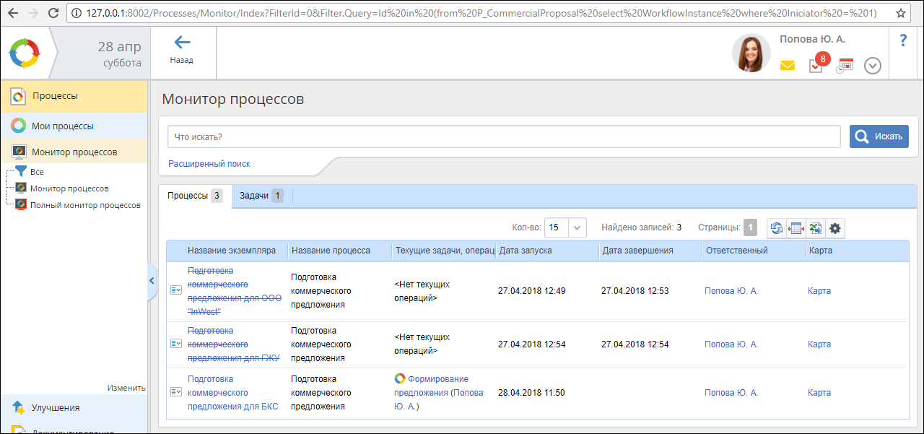Open Карта link for БКС process

pos(819,393)
